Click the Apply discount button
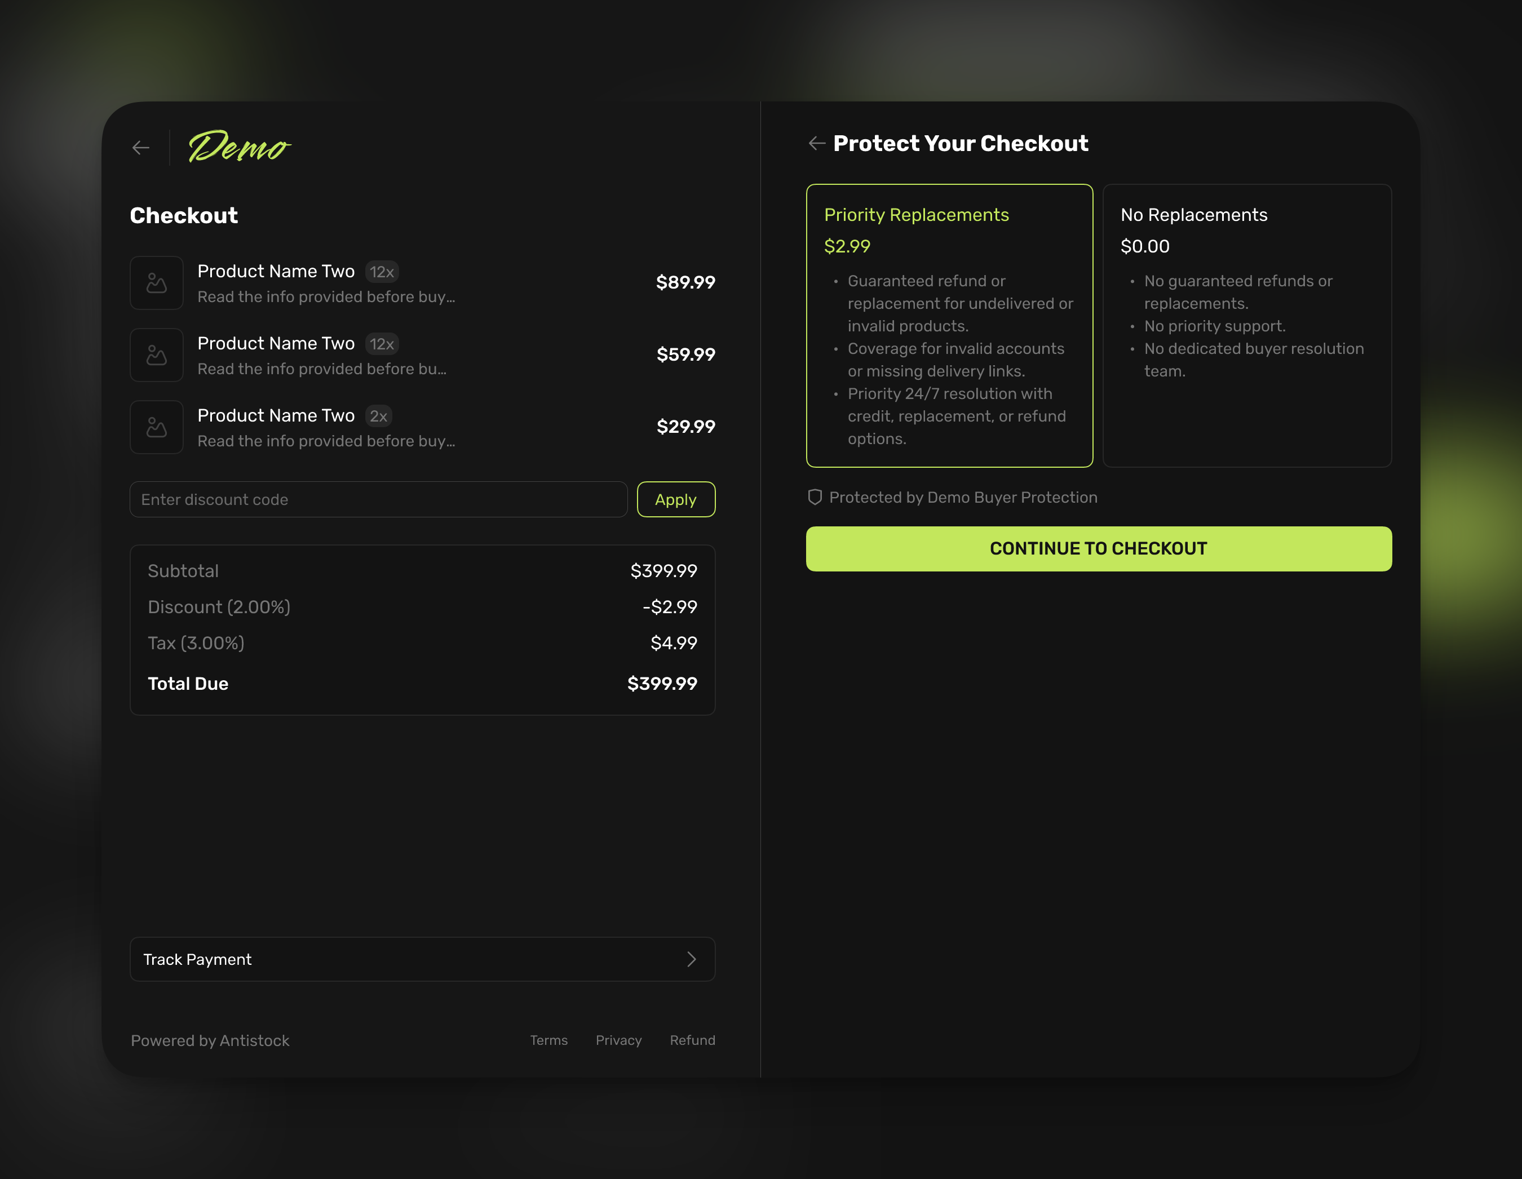This screenshot has height=1179, width=1522. (x=675, y=499)
